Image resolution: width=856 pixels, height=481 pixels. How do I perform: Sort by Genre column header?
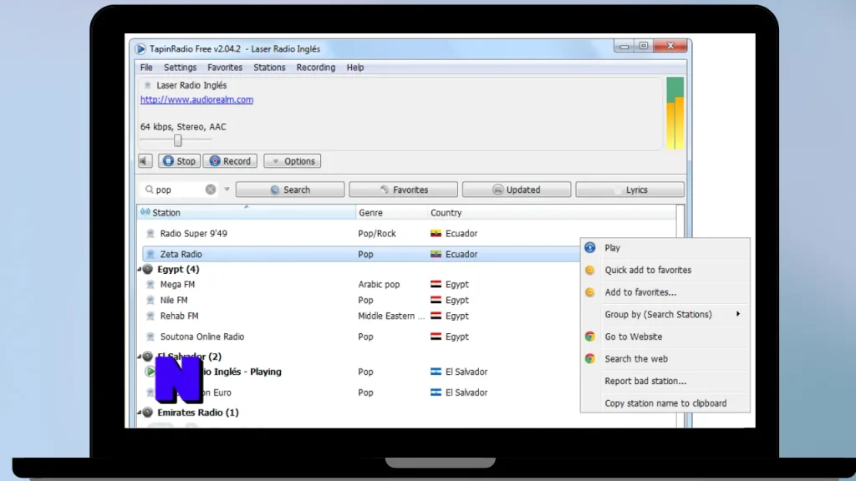pyautogui.click(x=391, y=213)
